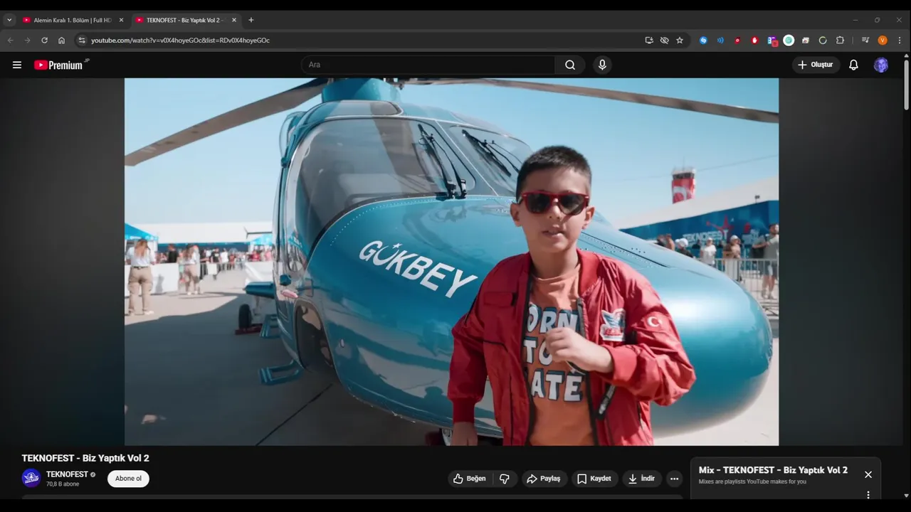
Task: Download the video with İndir
Action: click(x=642, y=479)
